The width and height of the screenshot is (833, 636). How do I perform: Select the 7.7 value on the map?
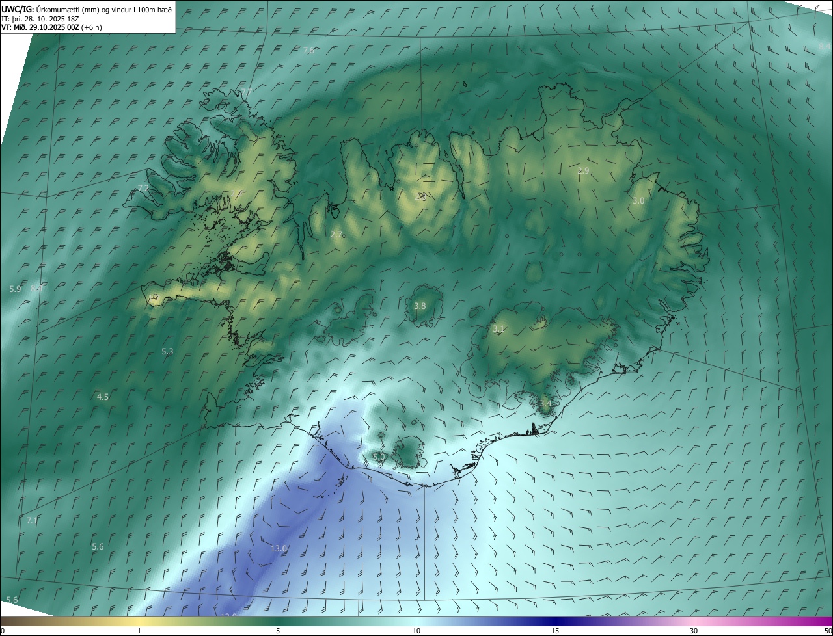pos(247,92)
